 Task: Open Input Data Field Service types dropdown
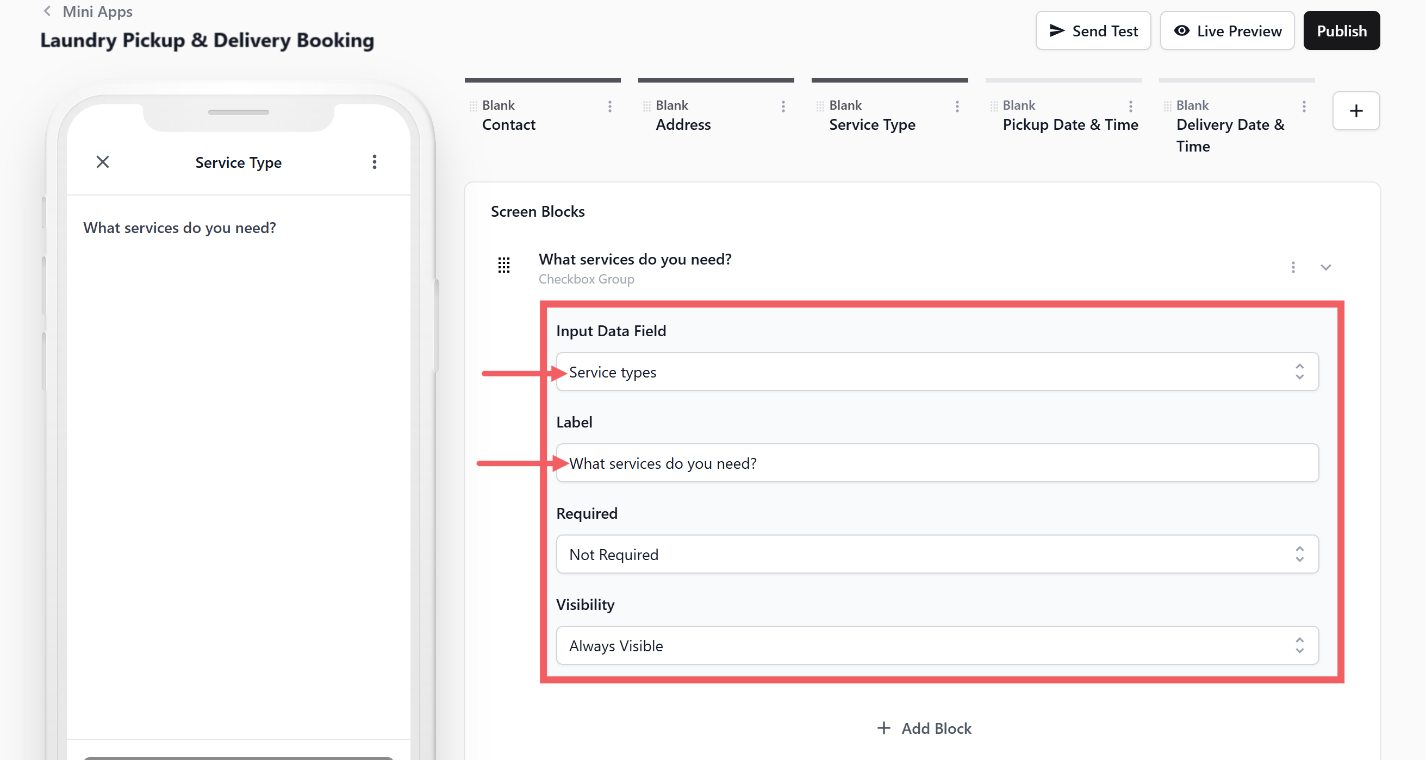tap(937, 372)
